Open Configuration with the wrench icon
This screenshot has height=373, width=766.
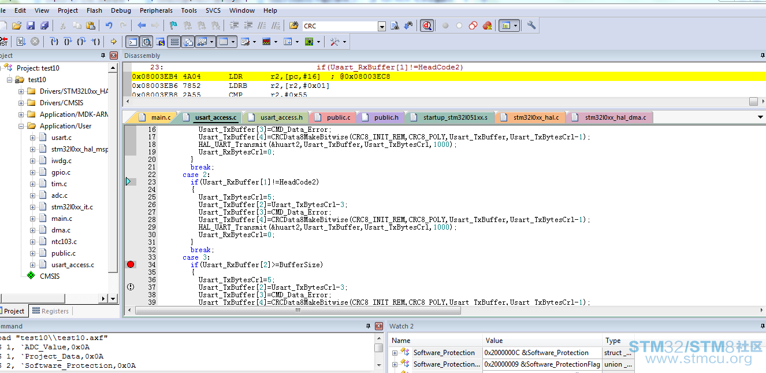pos(531,25)
